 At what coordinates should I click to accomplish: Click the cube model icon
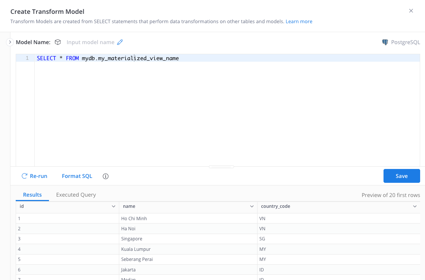pos(58,42)
